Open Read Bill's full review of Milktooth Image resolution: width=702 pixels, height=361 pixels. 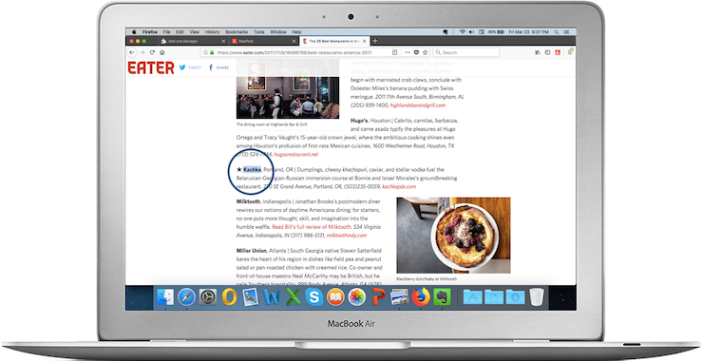pyautogui.click(x=312, y=227)
